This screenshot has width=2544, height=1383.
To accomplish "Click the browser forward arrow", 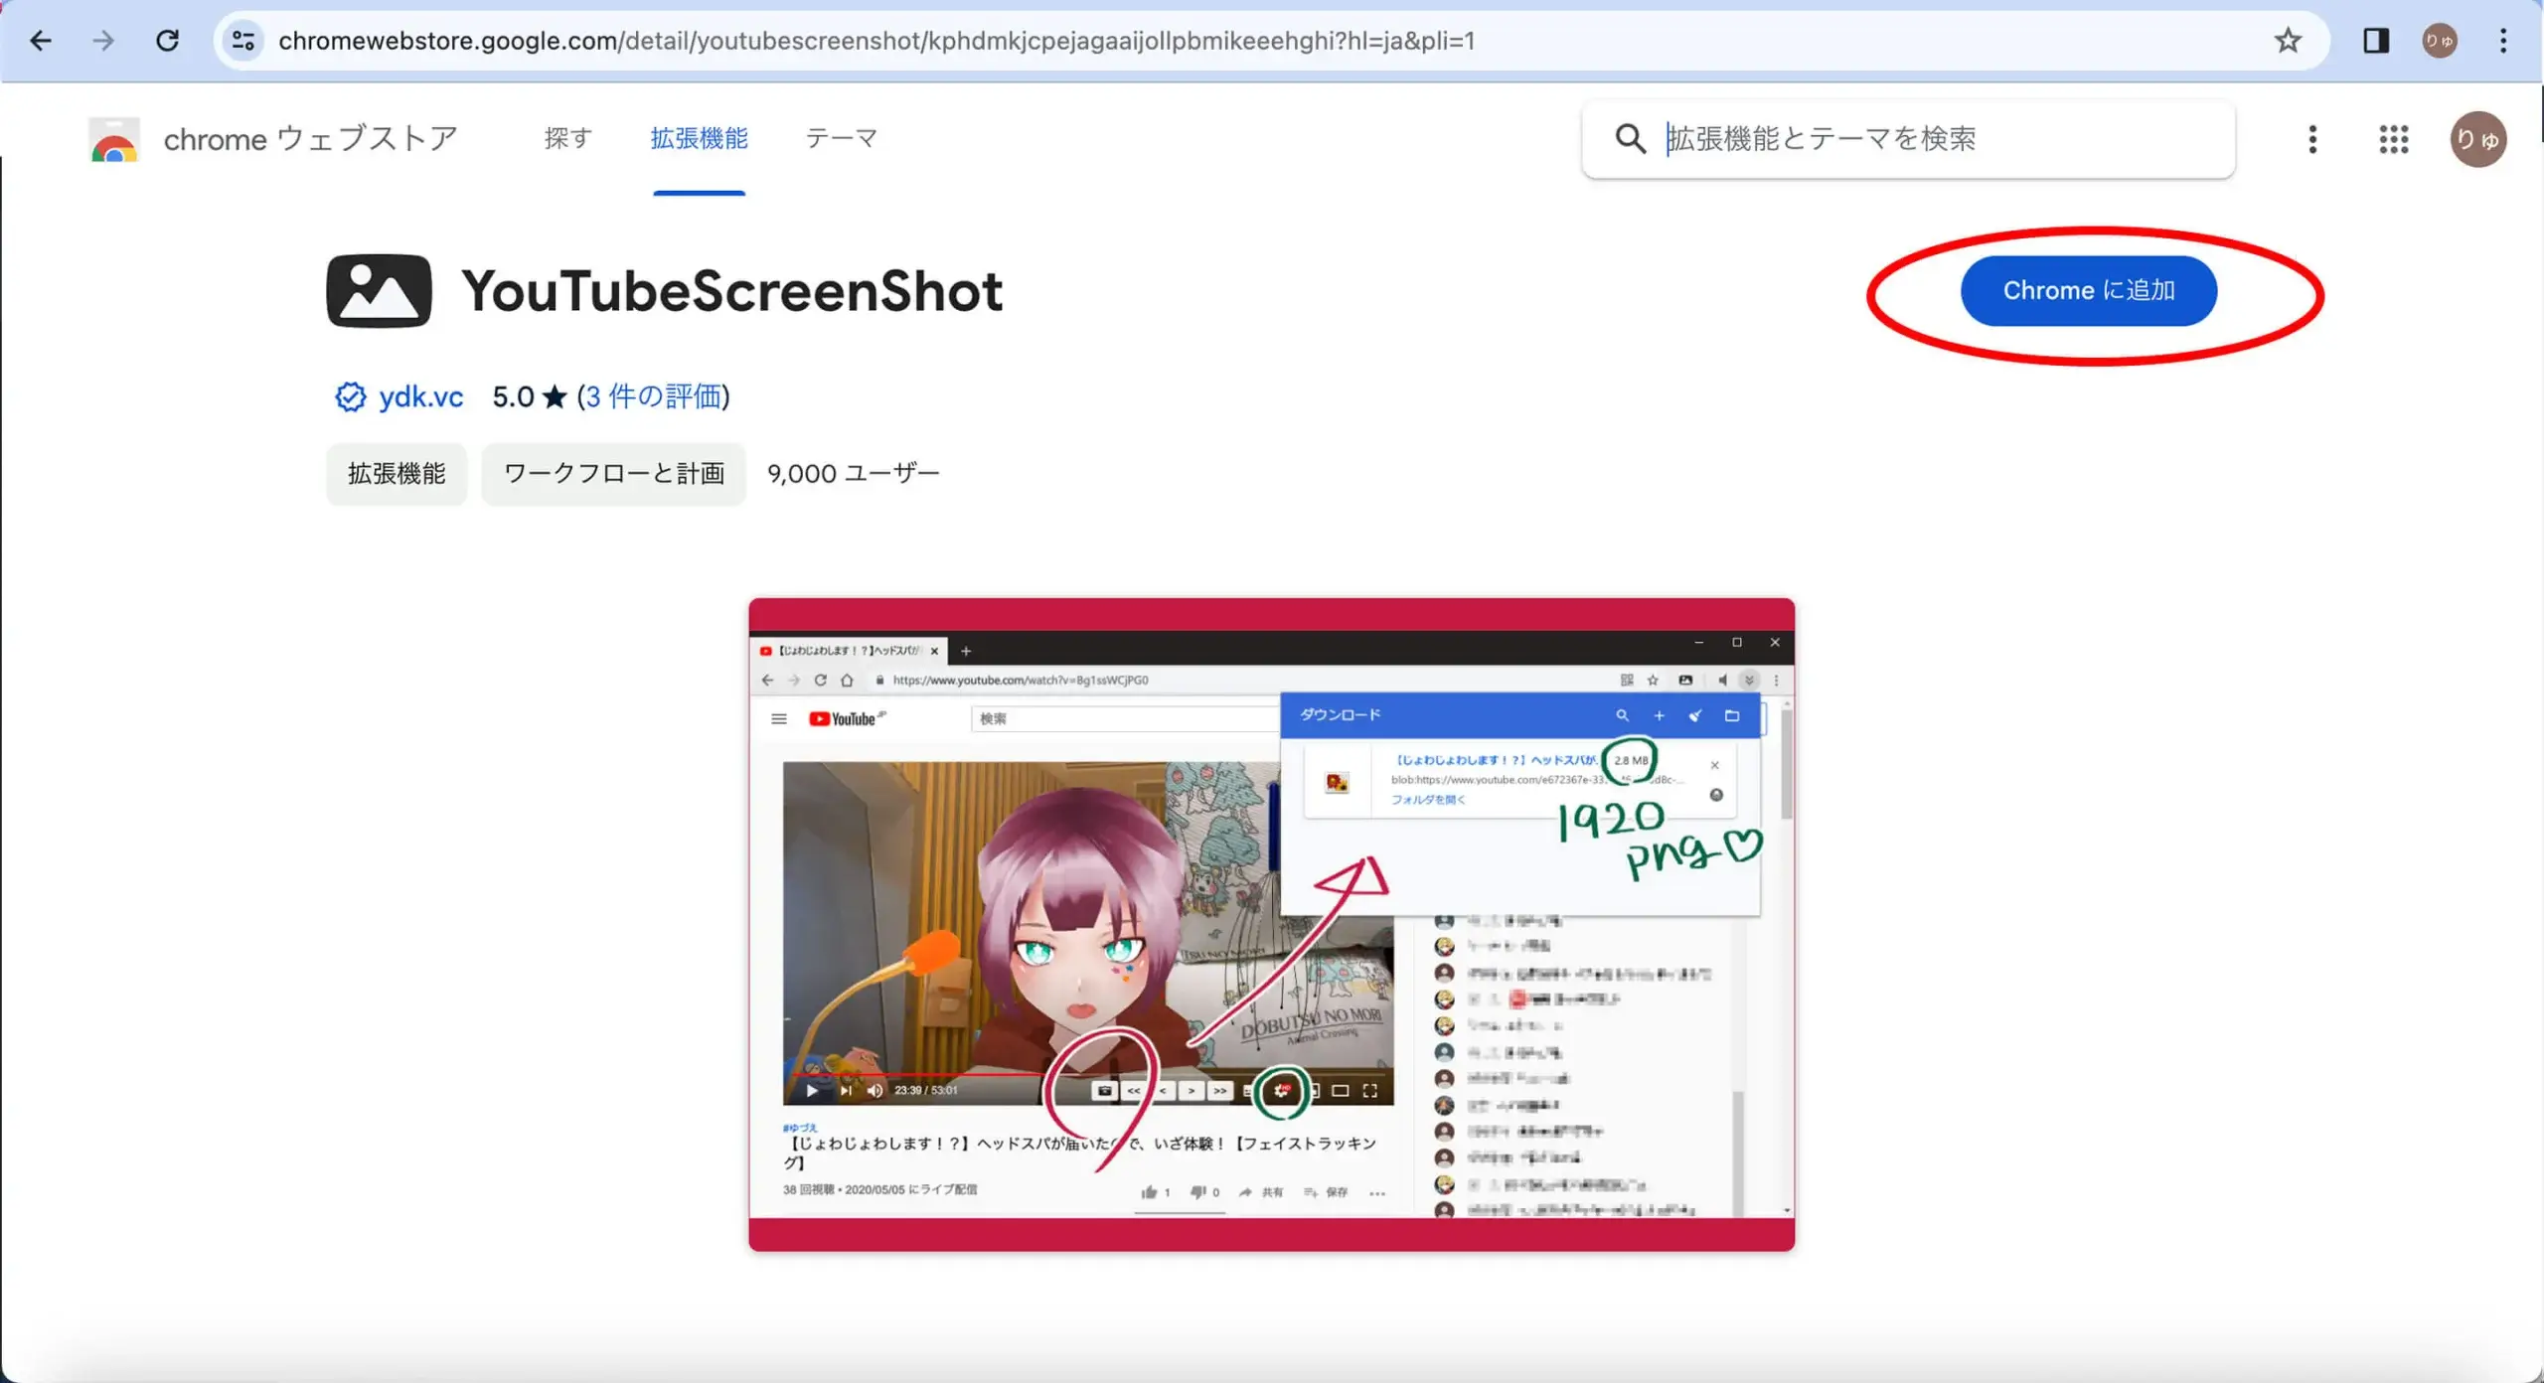I will 103,41.
